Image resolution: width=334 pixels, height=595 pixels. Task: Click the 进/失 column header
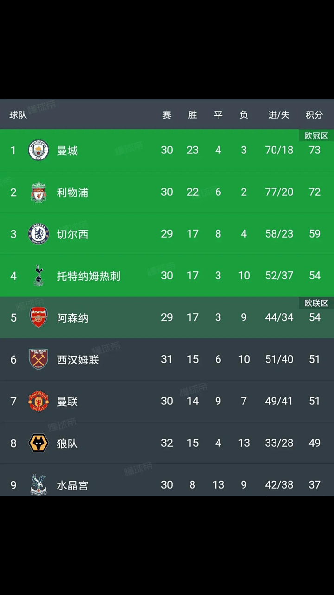[279, 115]
